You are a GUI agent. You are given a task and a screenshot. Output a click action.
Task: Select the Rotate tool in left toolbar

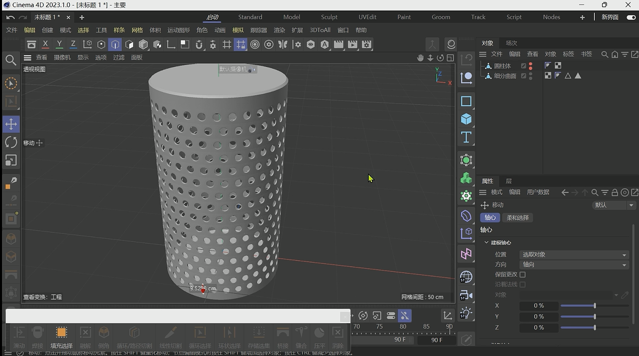(x=11, y=142)
